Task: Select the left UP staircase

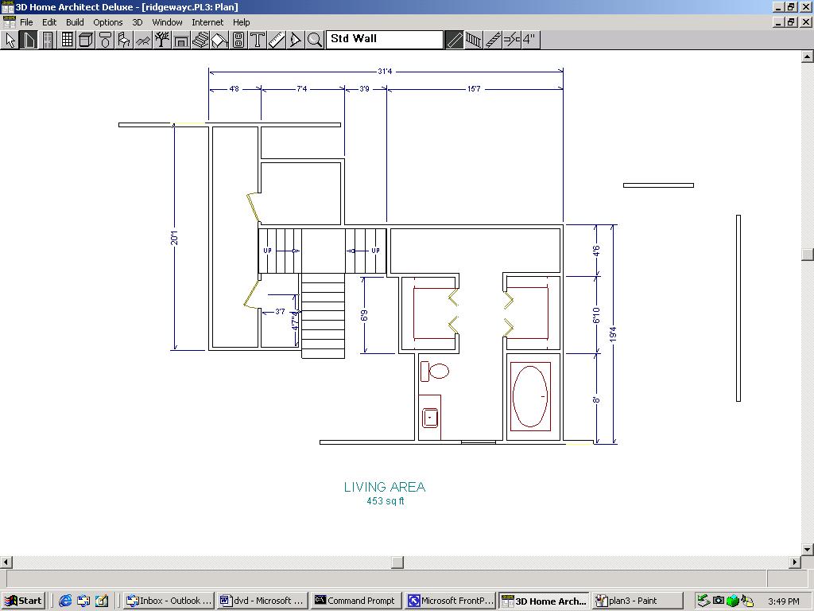Action: (281, 251)
